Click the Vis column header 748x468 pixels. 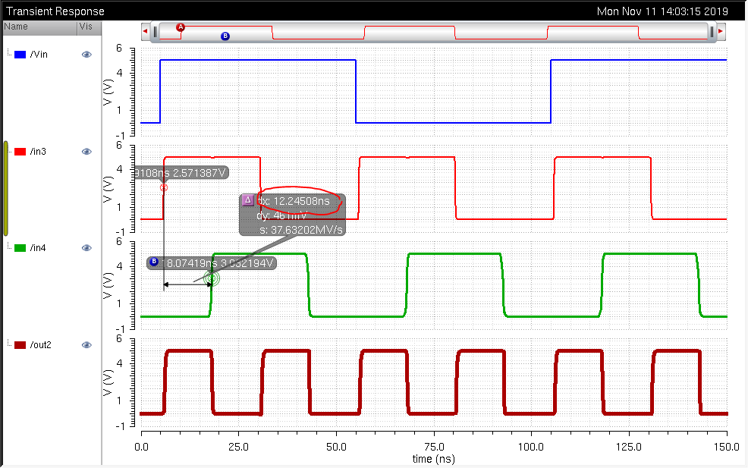tap(90, 27)
